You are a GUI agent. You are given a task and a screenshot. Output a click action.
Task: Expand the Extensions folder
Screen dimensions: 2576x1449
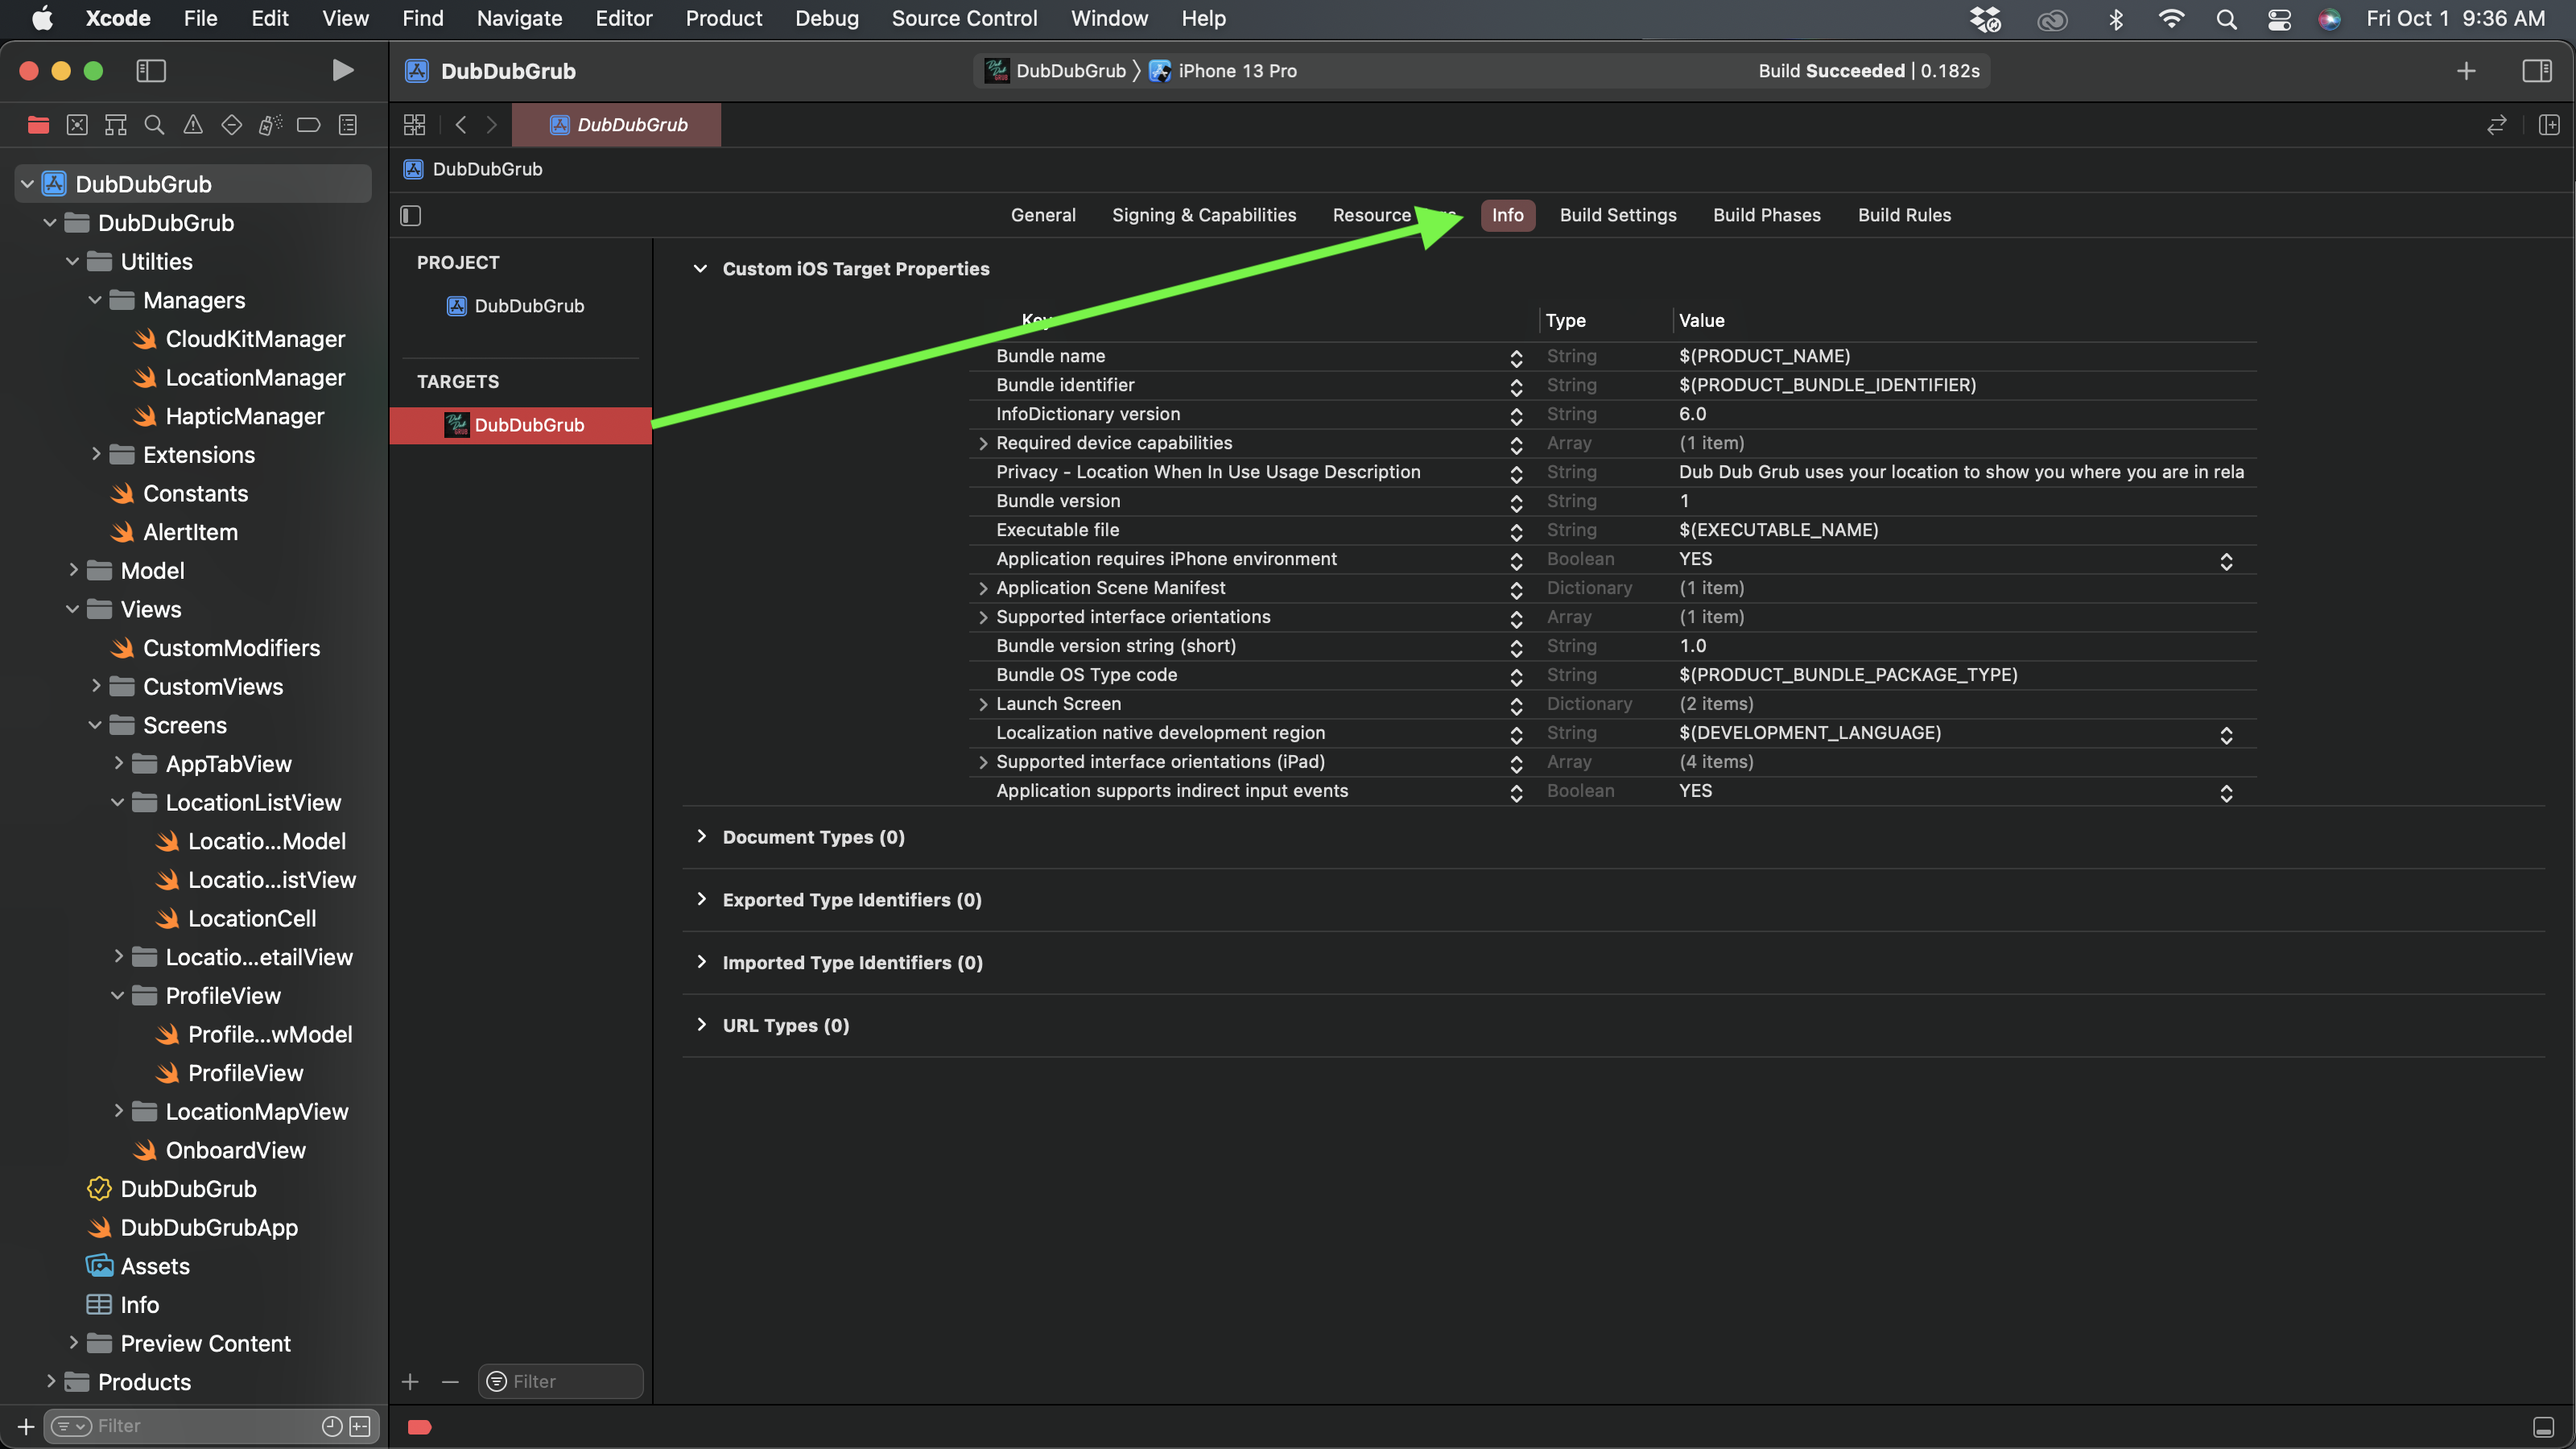pos(96,454)
